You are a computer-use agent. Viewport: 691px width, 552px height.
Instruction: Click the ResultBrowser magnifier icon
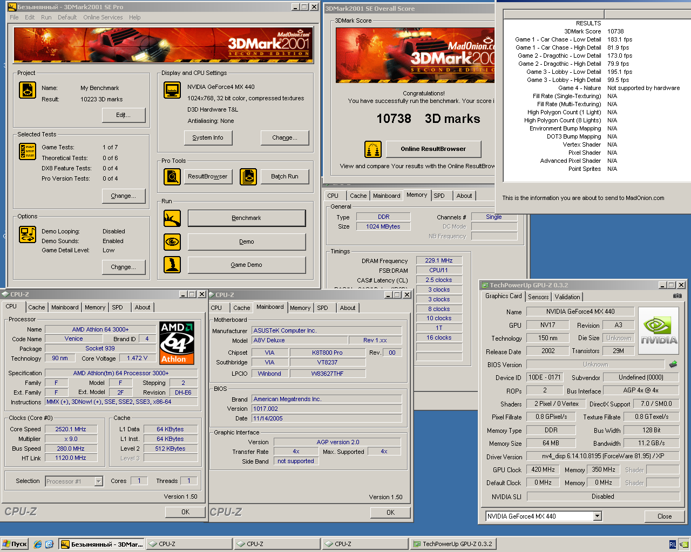tap(172, 176)
